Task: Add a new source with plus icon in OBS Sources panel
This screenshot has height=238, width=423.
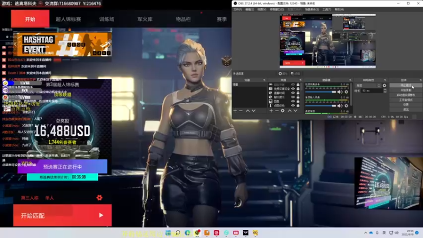Action: tap(271, 111)
